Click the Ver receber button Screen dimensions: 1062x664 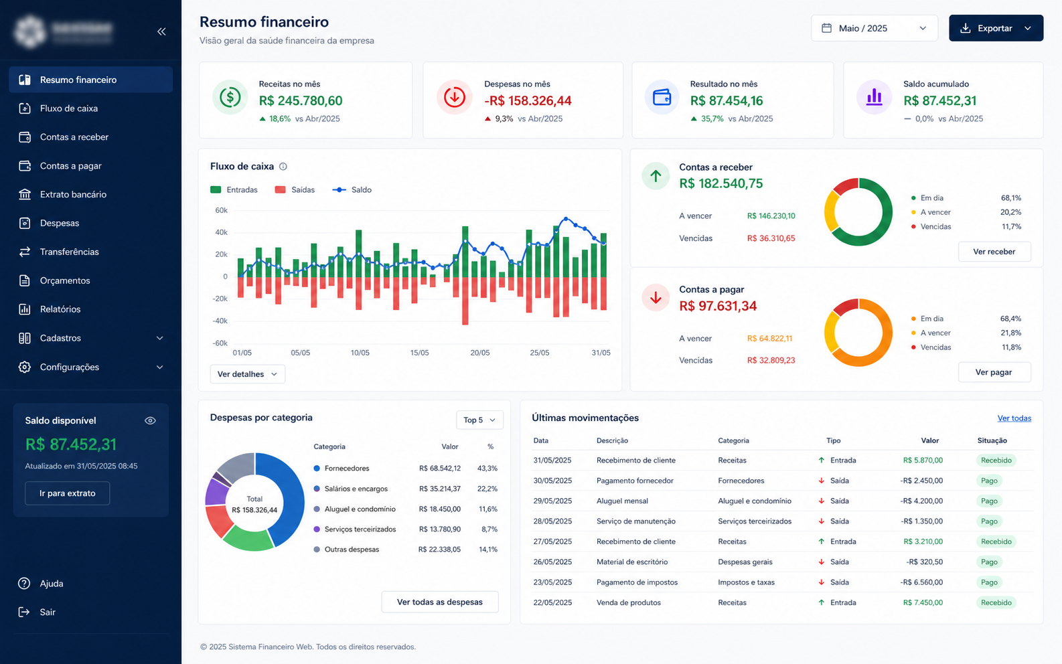click(994, 252)
